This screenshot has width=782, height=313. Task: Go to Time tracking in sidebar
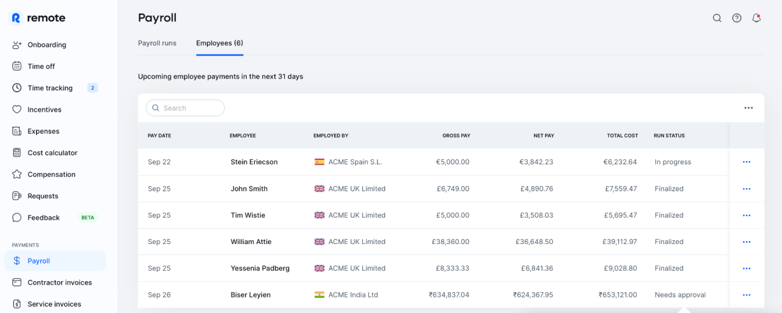[x=49, y=88]
